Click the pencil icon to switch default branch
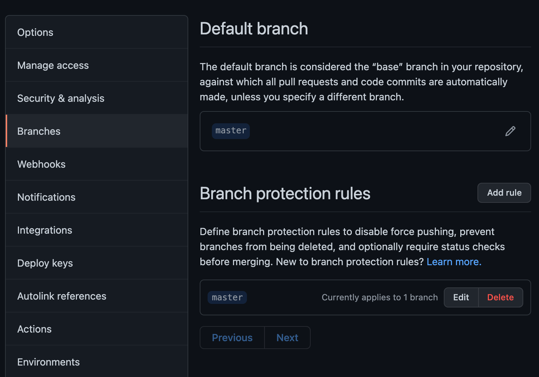 coord(510,131)
